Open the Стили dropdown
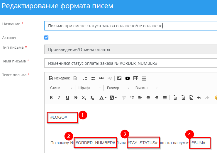This screenshot has width=217, height=153. tap(61, 88)
